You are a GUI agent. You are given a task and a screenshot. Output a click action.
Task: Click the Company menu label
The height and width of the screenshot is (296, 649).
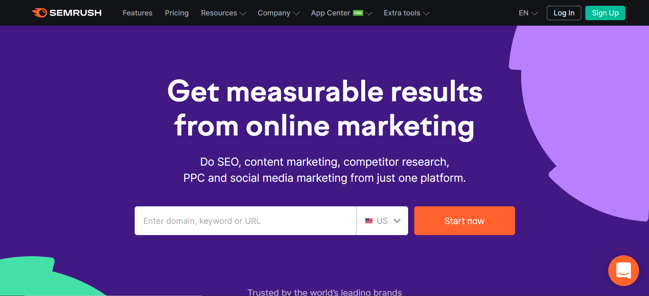[274, 13]
